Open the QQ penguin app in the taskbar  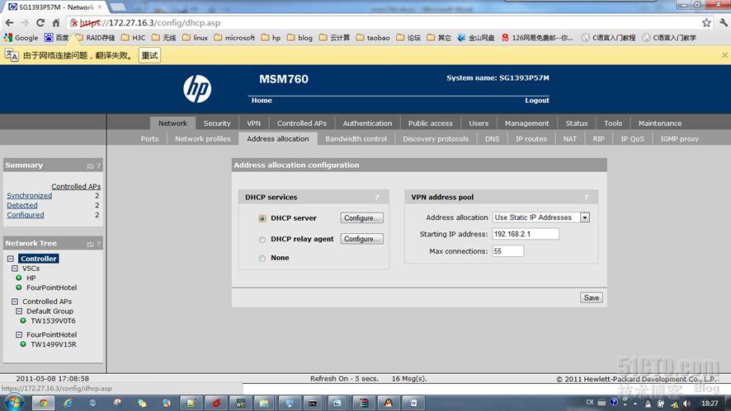pos(388,403)
